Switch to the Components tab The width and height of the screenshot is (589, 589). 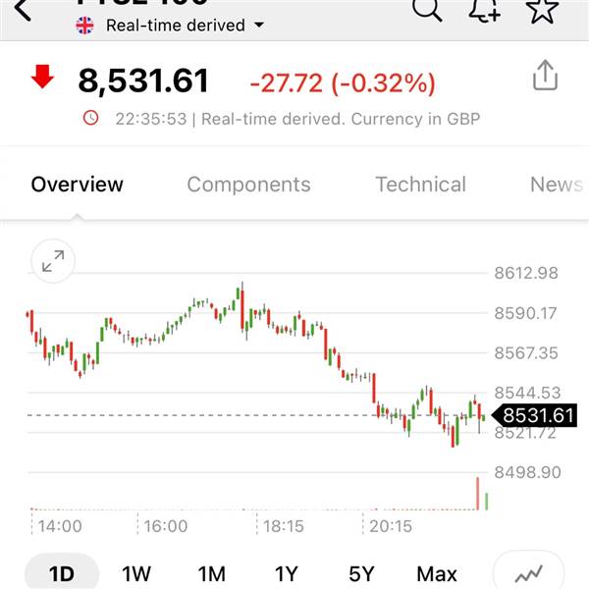tap(248, 185)
